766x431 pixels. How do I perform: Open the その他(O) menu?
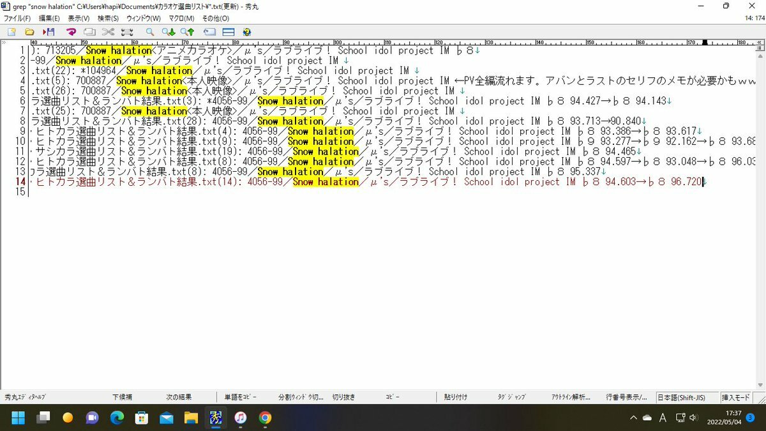point(216,19)
